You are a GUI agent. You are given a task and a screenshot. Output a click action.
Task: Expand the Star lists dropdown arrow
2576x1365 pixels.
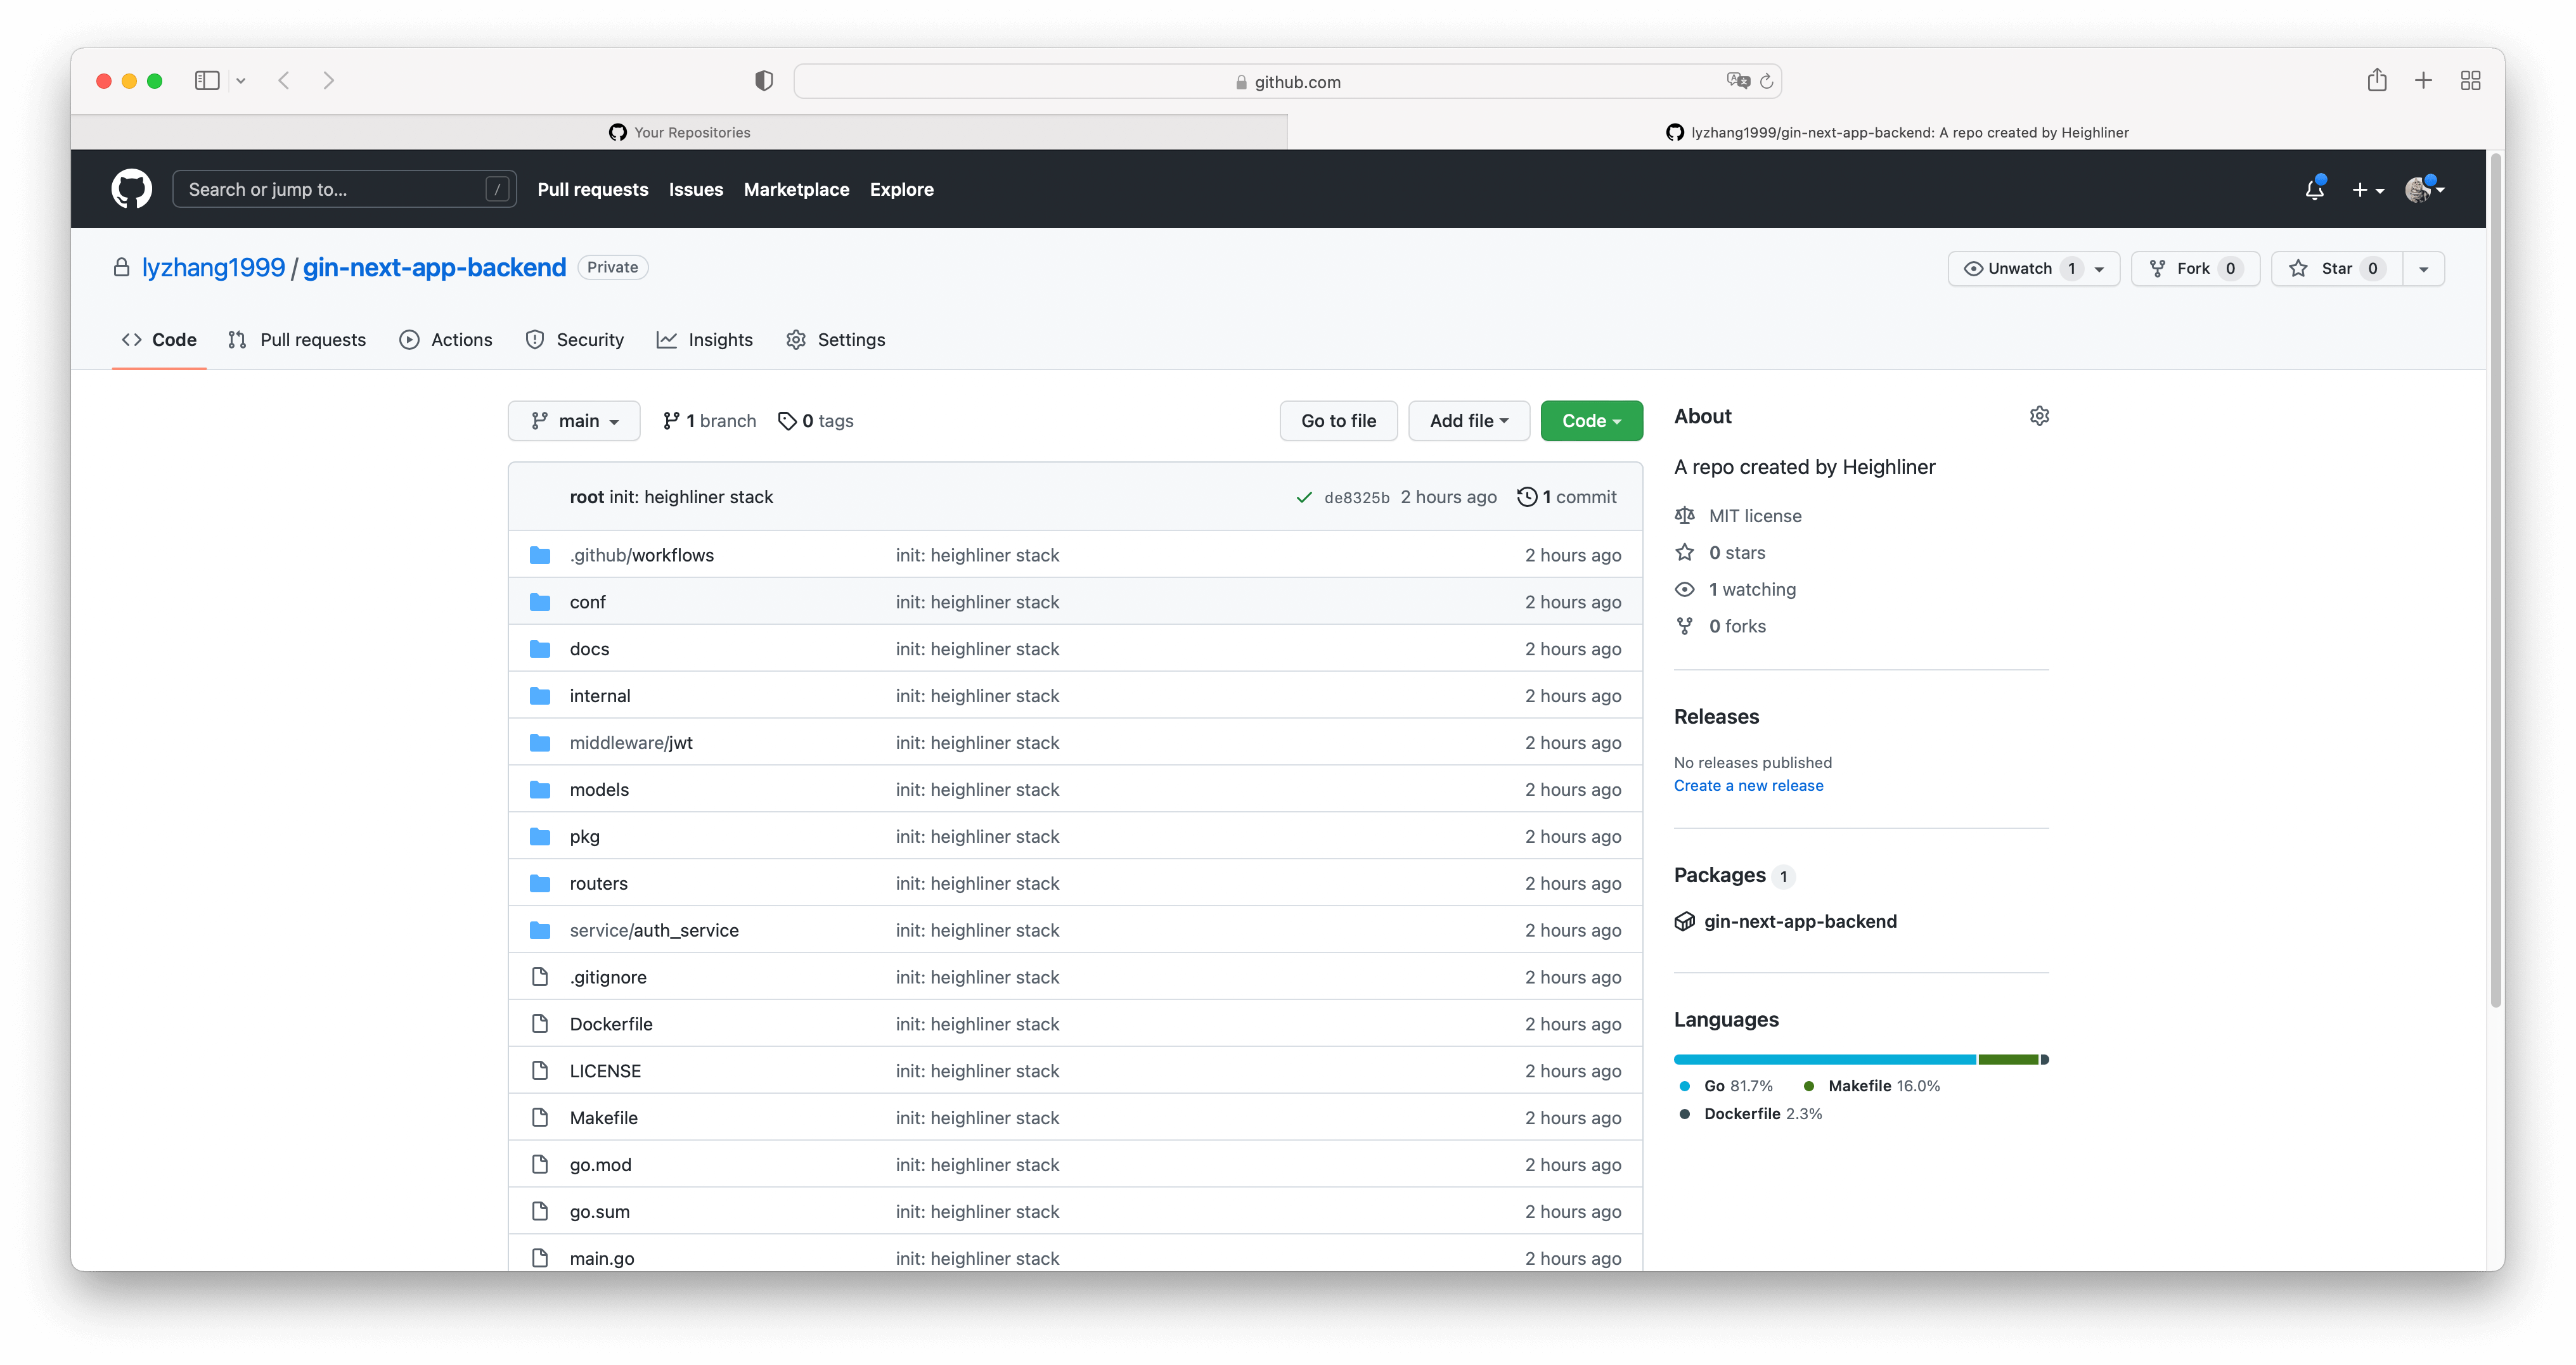tap(2424, 269)
